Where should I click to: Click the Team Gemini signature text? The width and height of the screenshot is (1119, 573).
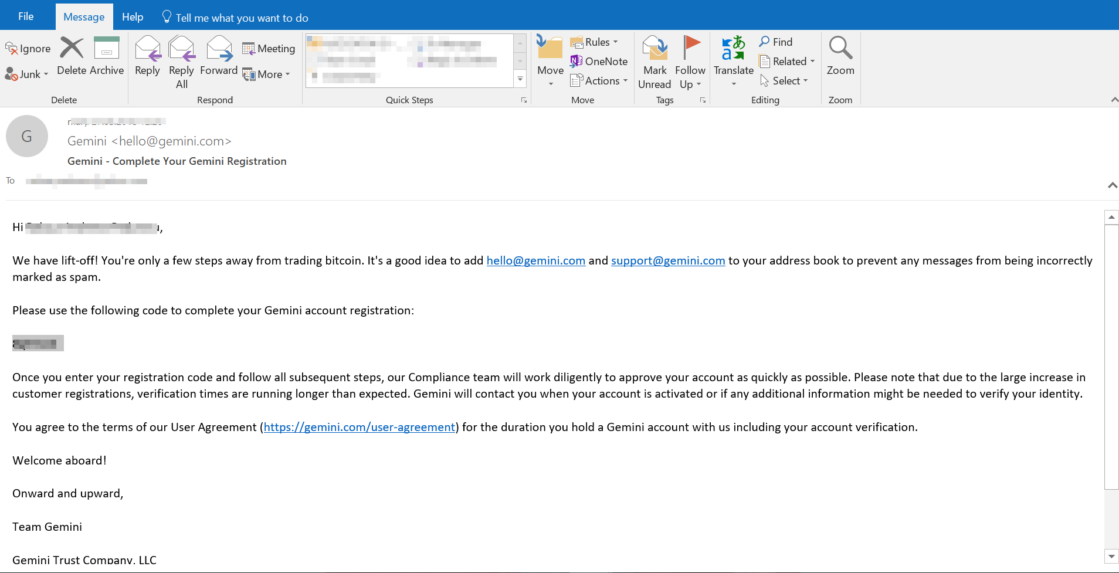(48, 527)
